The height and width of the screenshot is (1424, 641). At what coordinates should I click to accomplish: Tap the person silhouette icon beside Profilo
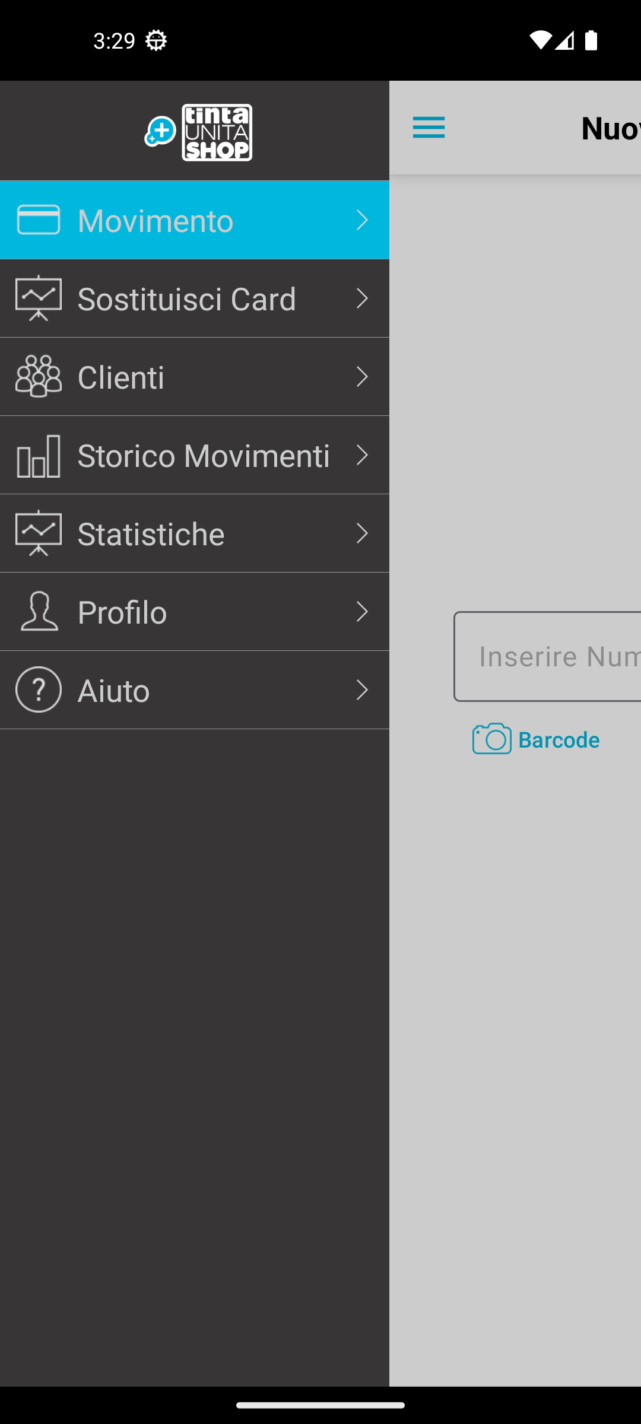[x=39, y=612]
